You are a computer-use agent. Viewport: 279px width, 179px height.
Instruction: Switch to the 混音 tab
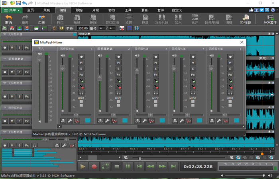click(x=144, y=10)
